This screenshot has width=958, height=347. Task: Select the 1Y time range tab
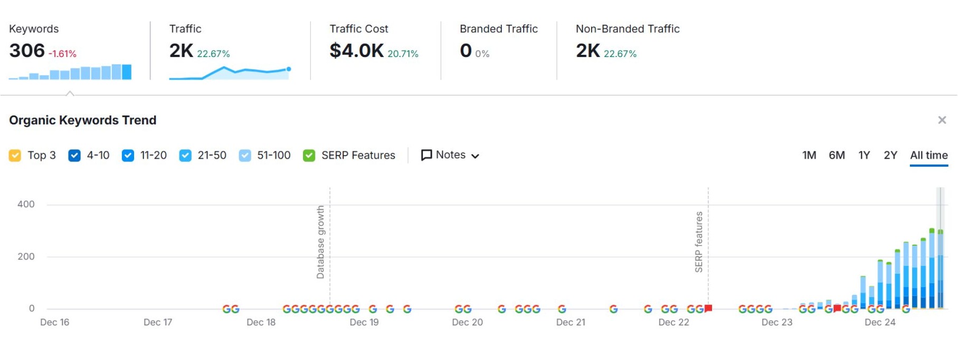864,155
